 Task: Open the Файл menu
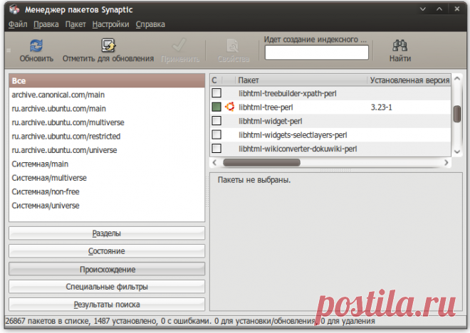(x=18, y=24)
